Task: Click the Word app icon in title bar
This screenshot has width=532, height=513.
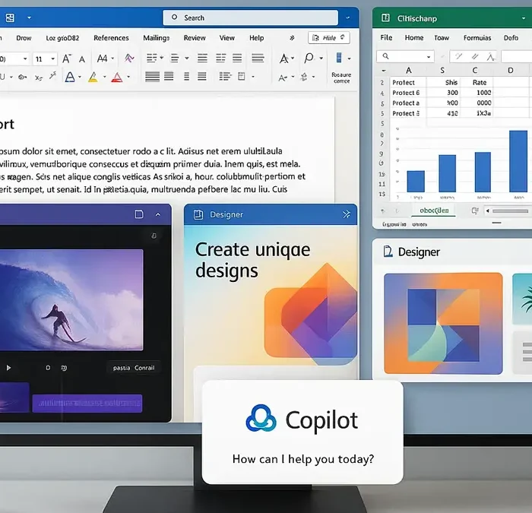Action: pyautogui.click(x=10, y=17)
